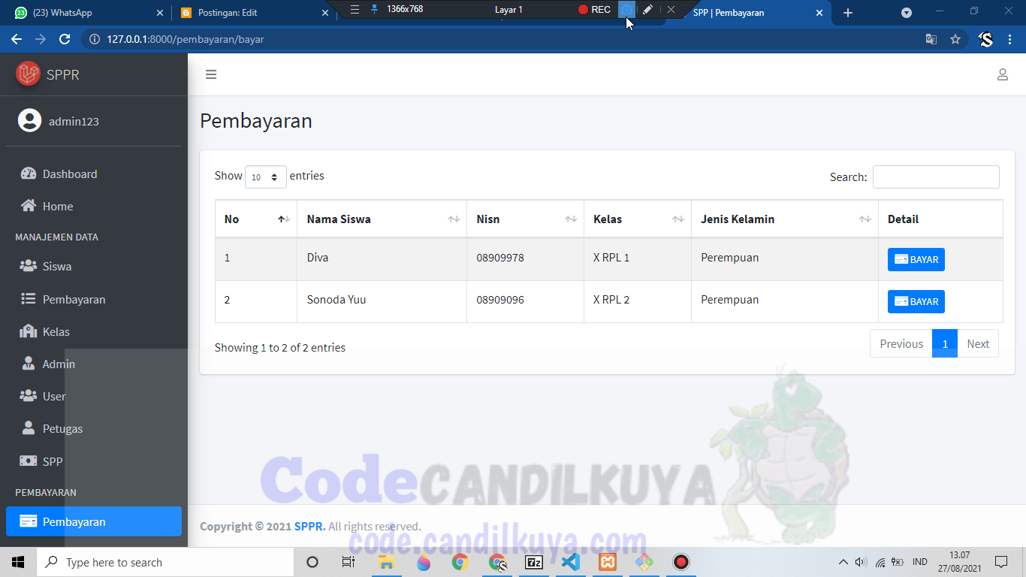
Task: Toggle the sidebar hamburger menu
Action: point(211,74)
